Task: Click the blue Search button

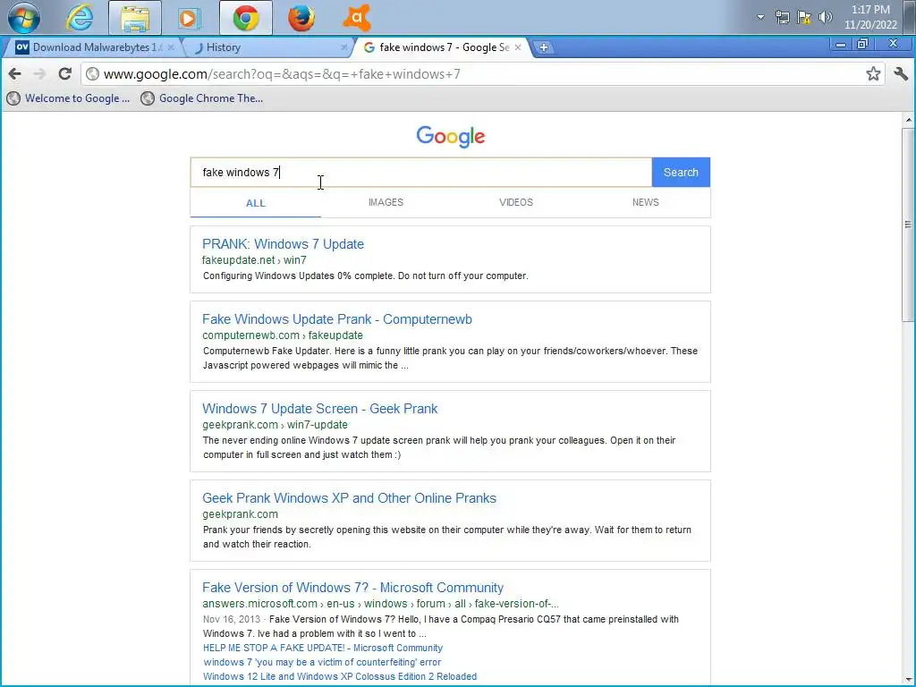Action: [x=681, y=173]
